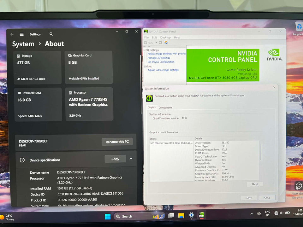
Task: Click the back arrow on the System About page
Action: [x=12, y=34]
